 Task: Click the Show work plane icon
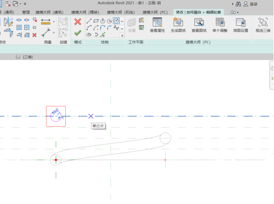tap(141, 20)
